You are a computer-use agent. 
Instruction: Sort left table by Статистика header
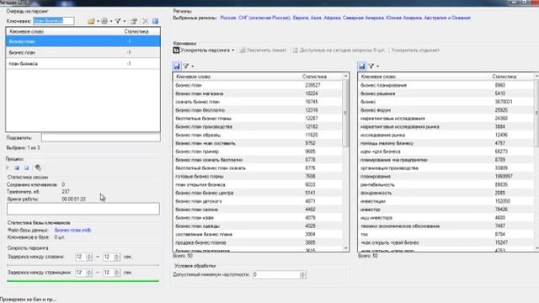(x=314, y=77)
